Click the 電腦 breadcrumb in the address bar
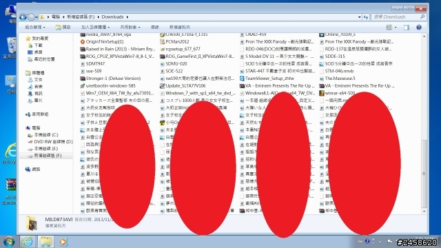 pos(56,17)
